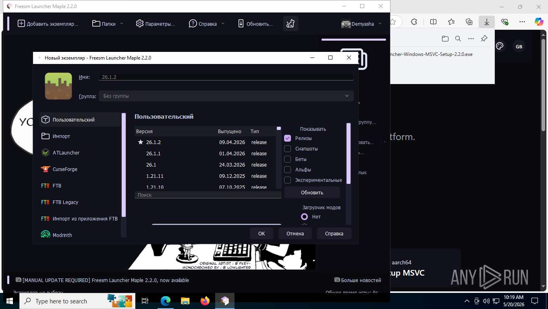Click browser Split screen icon
Screen dimensions: 548x309
click(x=433, y=22)
